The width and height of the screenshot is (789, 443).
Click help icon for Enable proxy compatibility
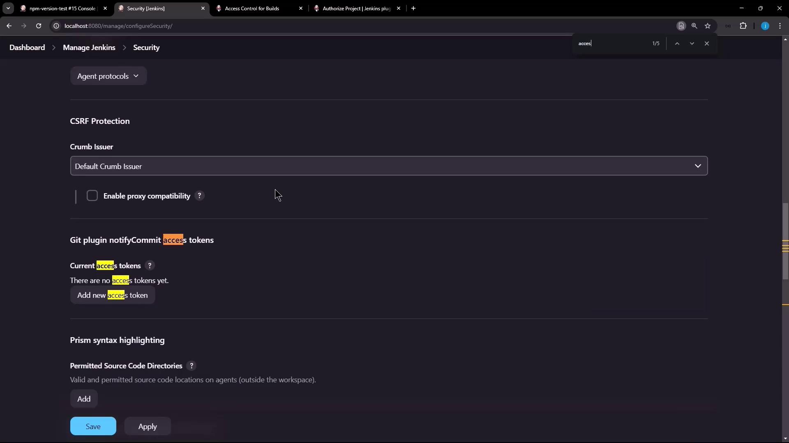[199, 196]
